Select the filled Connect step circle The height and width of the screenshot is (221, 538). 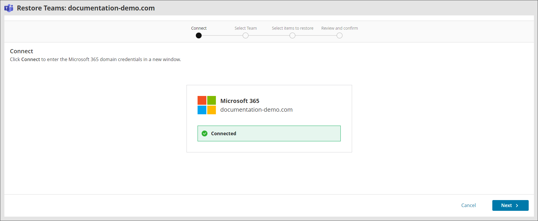[199, 35]
